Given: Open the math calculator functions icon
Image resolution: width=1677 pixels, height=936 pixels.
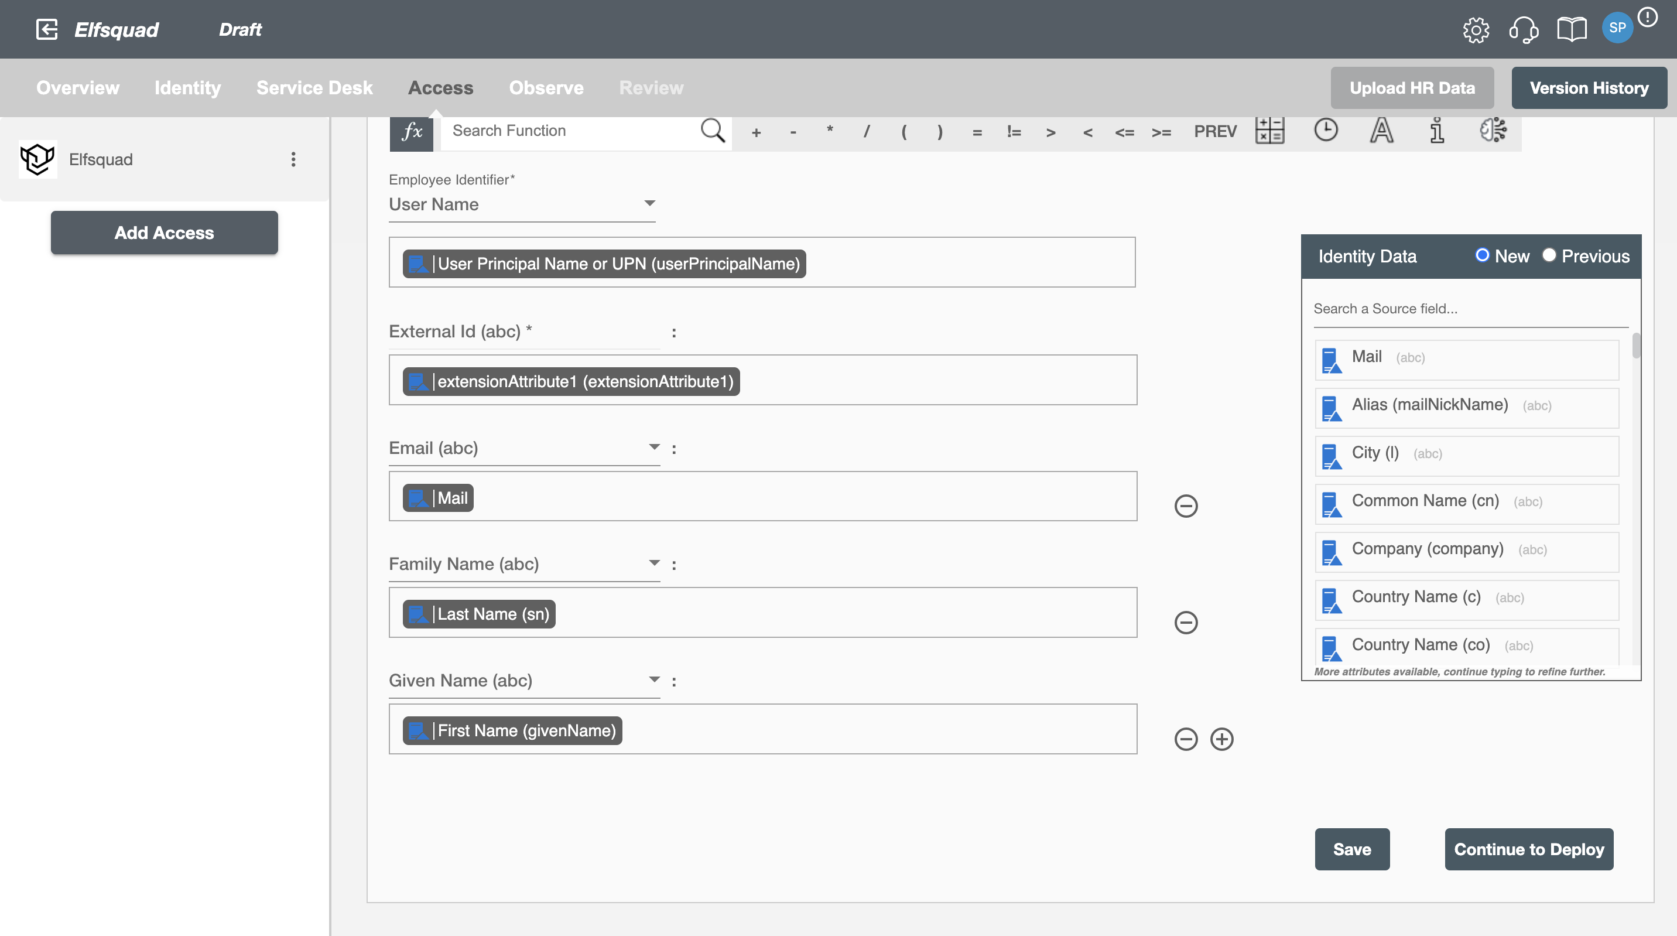Looking at the screenshot, I should tap(1269, 130).
